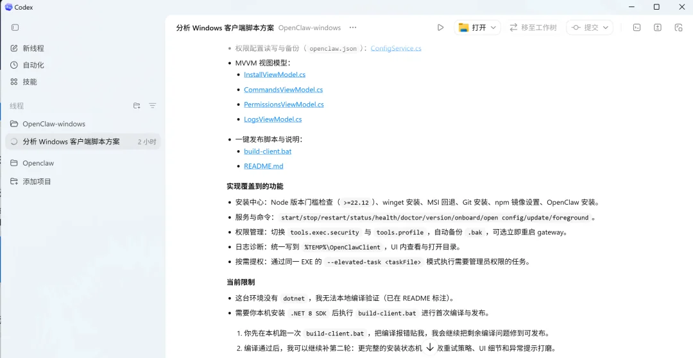Open the PermissionsViewModel.cs link
The image size is (693, 358).
click(x=284, y=105)
